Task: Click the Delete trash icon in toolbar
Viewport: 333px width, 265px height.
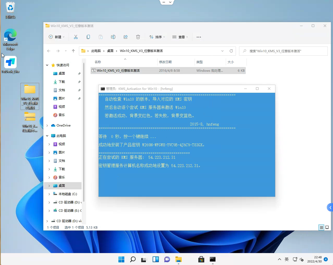Action: pos(138,37)
